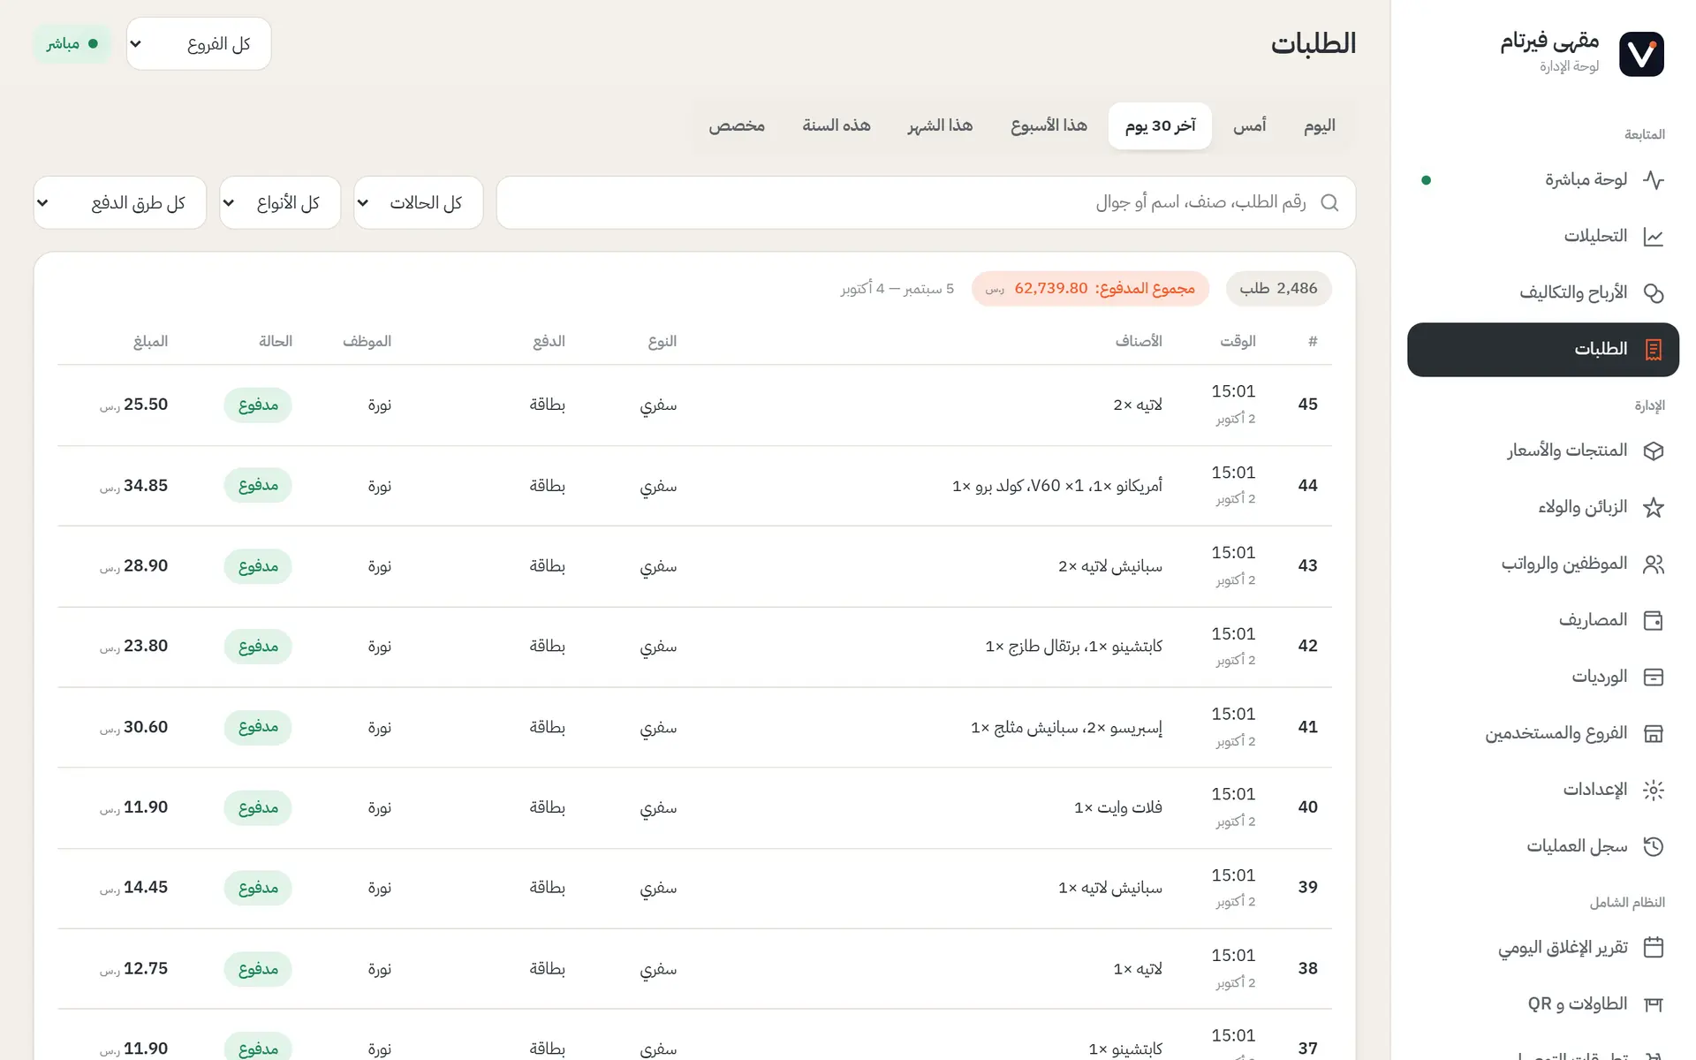Click the مدفوع badge for order 42
This screenshot has height=1060, width=1696.
tap(258, 647)
